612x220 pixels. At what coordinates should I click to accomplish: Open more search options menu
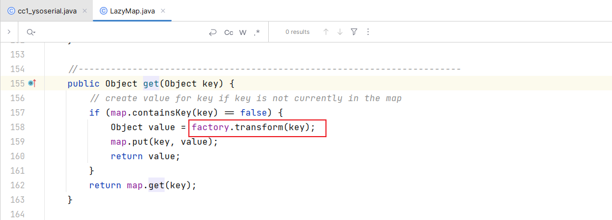pyautogui.click(x=368, y=32)
